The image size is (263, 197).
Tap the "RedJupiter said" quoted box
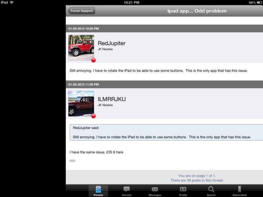click(166, 132)
